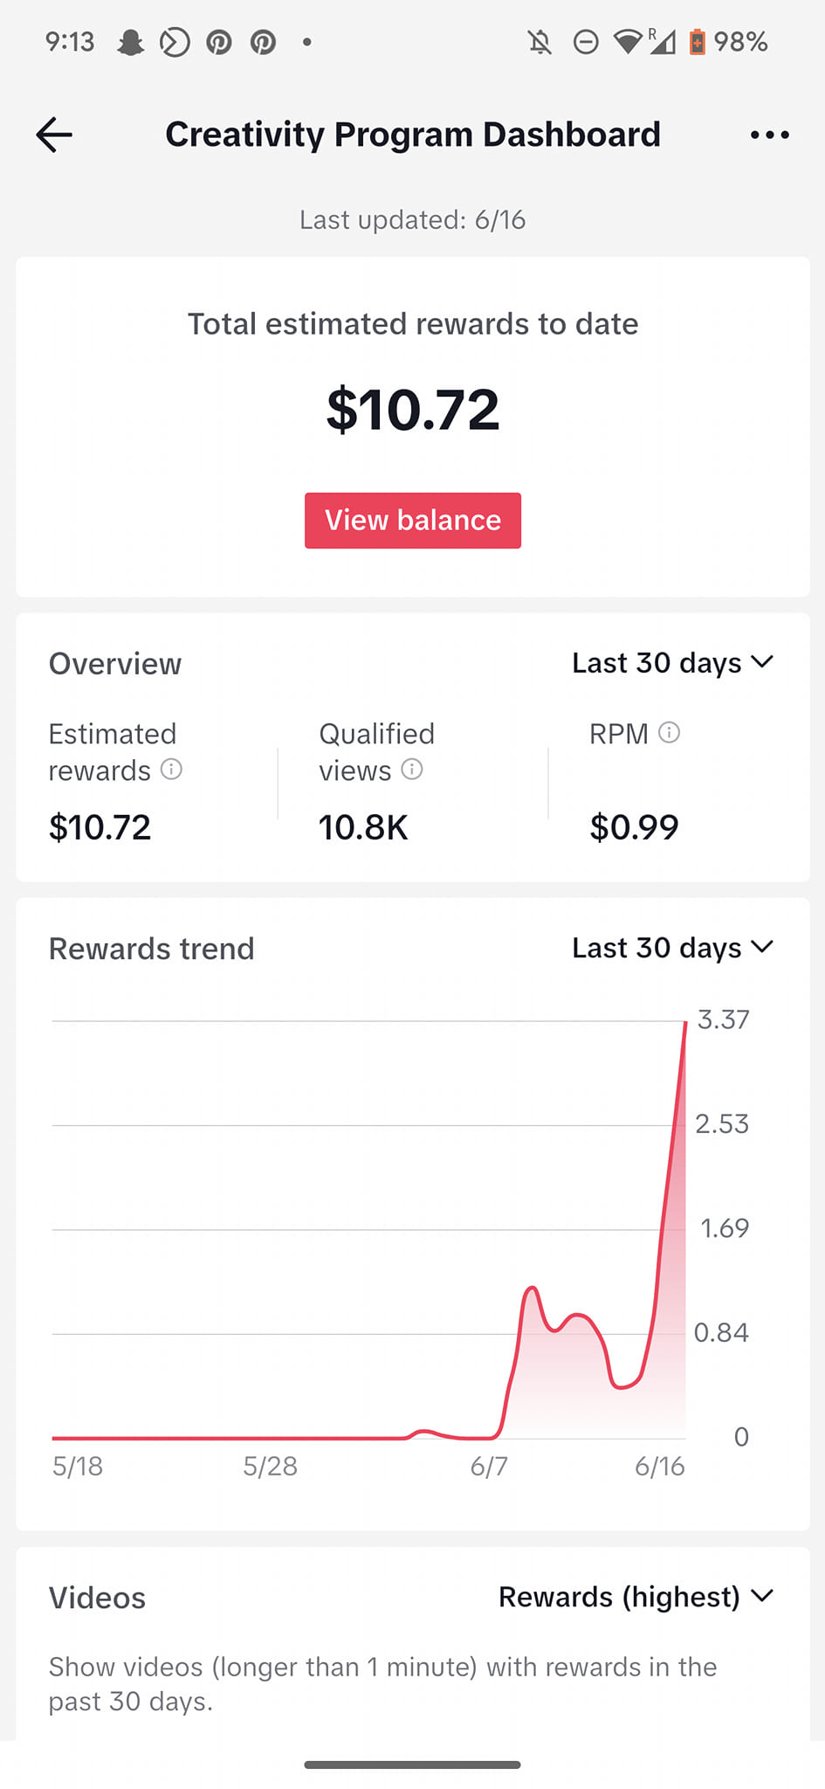Open Rewards trend Last 30 days dropdown
The width and height of the screenshot is (825, 1789).
[672, 948]
